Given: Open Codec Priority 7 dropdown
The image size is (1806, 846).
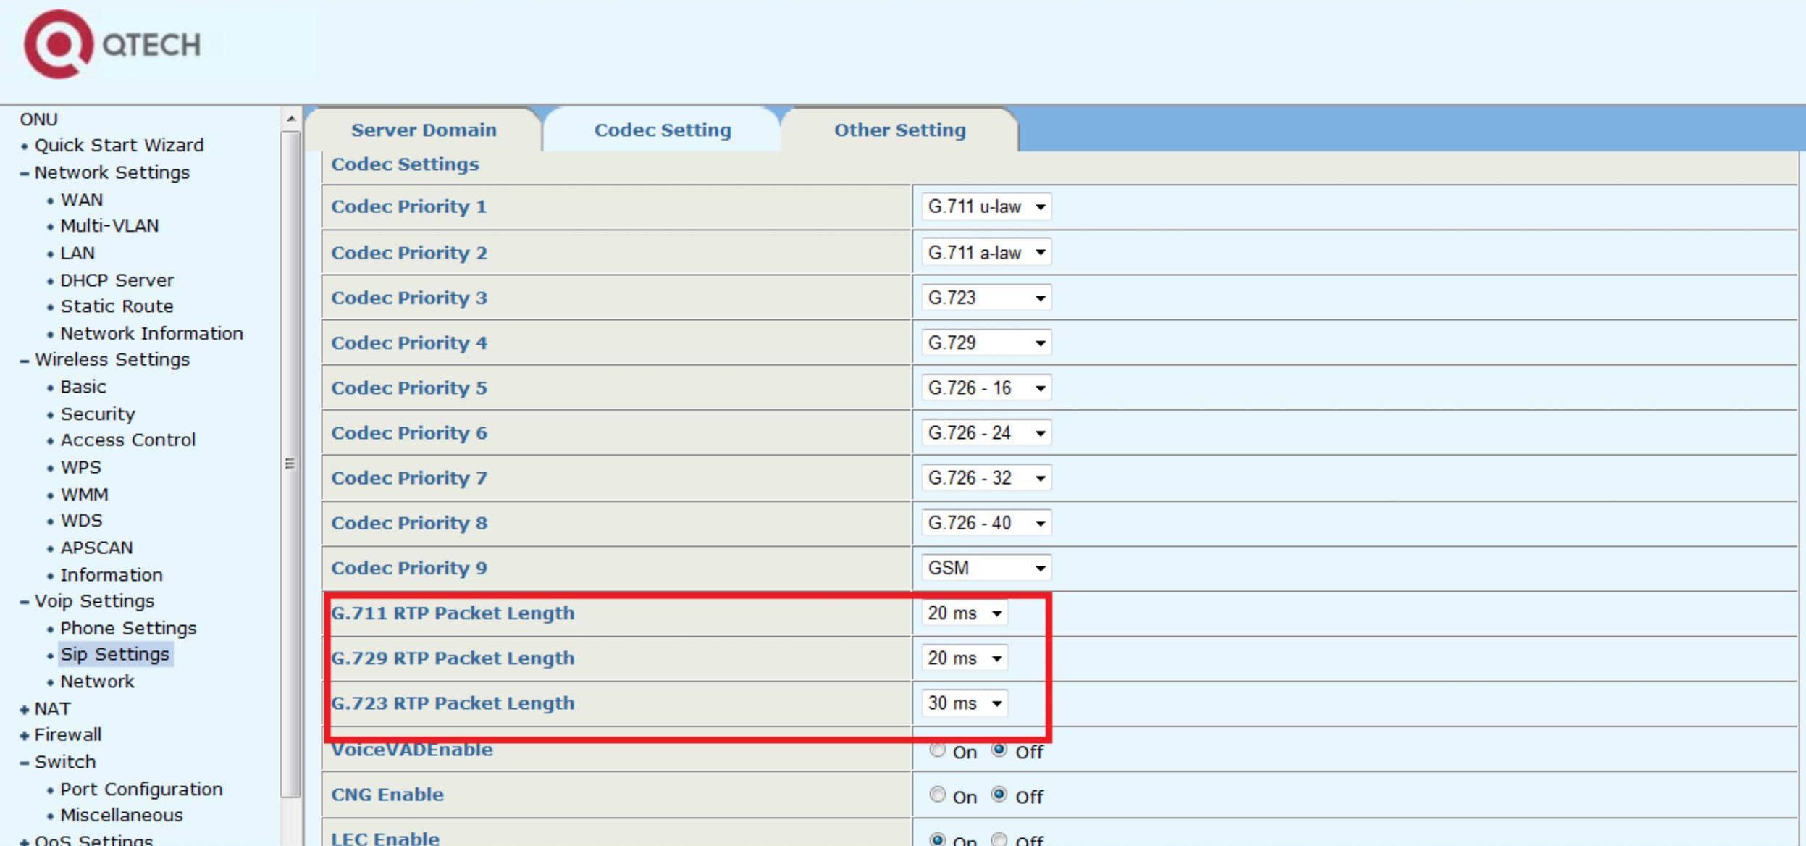Looking at the screenshot, I should pos(986,478).
